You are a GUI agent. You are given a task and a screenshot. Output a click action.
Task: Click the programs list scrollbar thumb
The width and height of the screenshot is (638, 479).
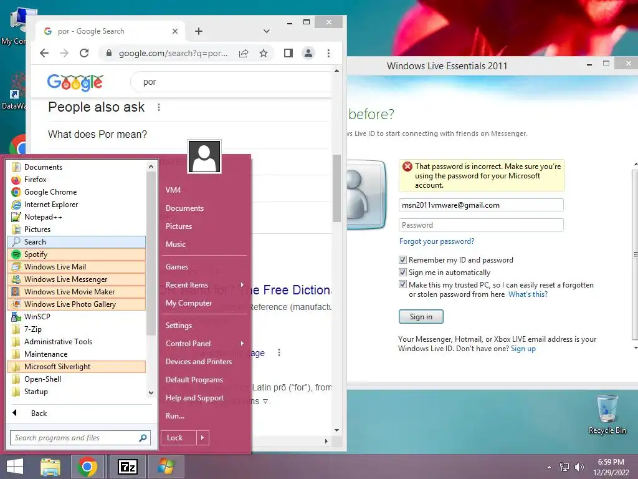(151, 253)
